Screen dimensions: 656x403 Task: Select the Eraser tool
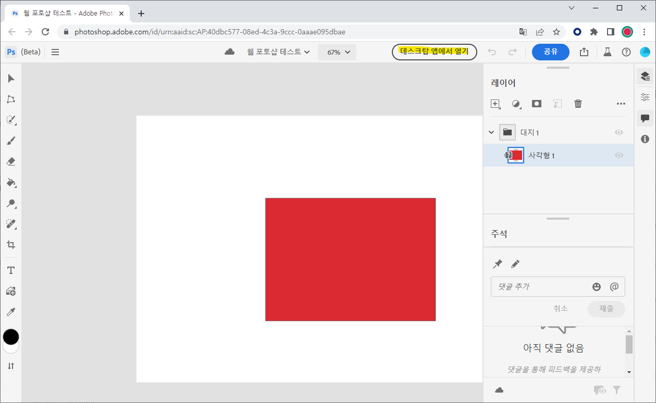click(x=10, y=161)
